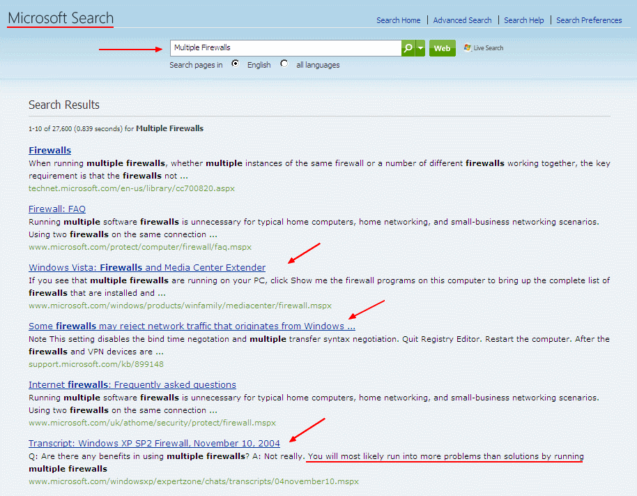Click the protect/computer/firewall/faq.mspx URL
637x496 pixels.
click(140, 247)
